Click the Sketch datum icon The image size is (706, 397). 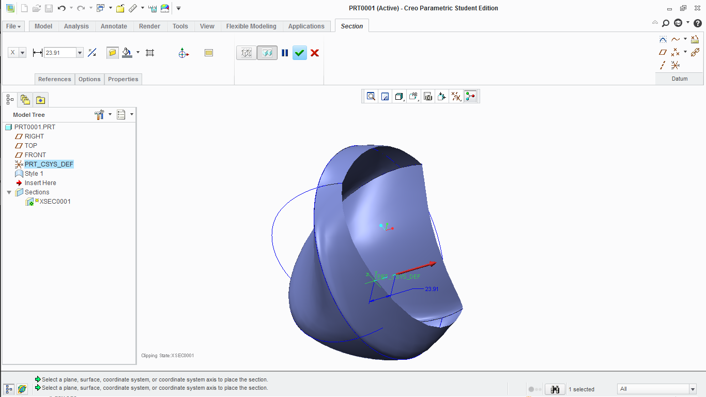(663, 39)
